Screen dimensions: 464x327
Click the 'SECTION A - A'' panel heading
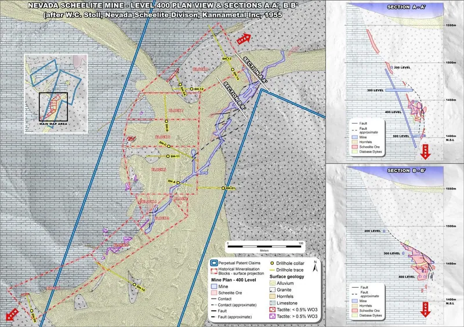click(407, 7)
